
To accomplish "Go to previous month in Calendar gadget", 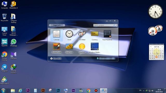I will tap(151, 47).
